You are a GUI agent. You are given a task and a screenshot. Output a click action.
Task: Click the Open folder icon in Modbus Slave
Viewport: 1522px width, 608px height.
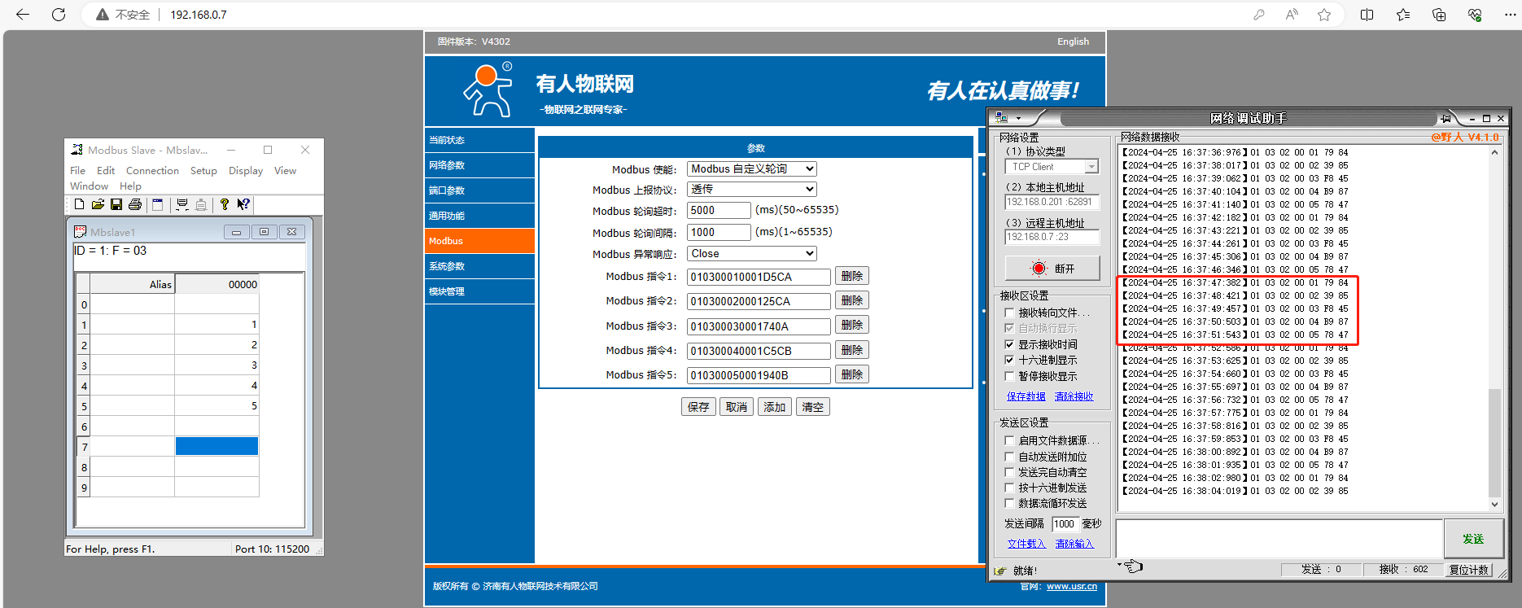98,204
